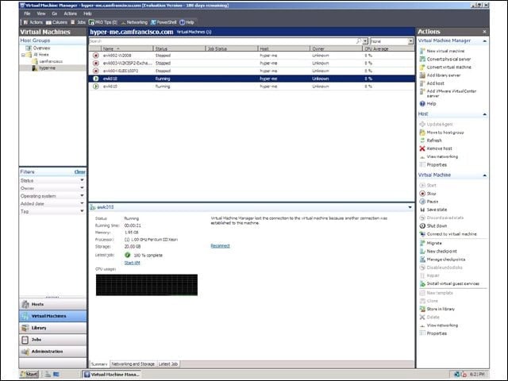508x381 pixels.
Task: Click the Pause virtual machine icon
Action: (422, 202)
